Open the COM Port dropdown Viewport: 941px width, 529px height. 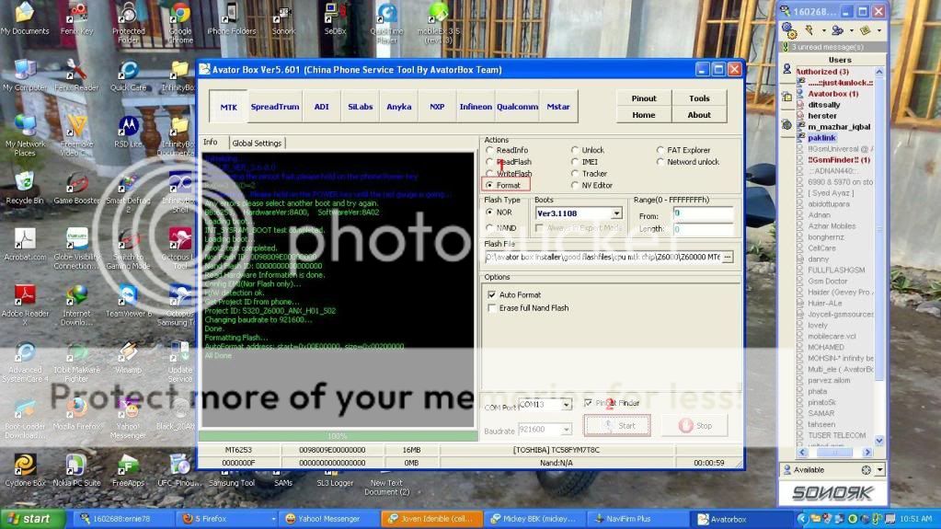click(x=565, y=404)
